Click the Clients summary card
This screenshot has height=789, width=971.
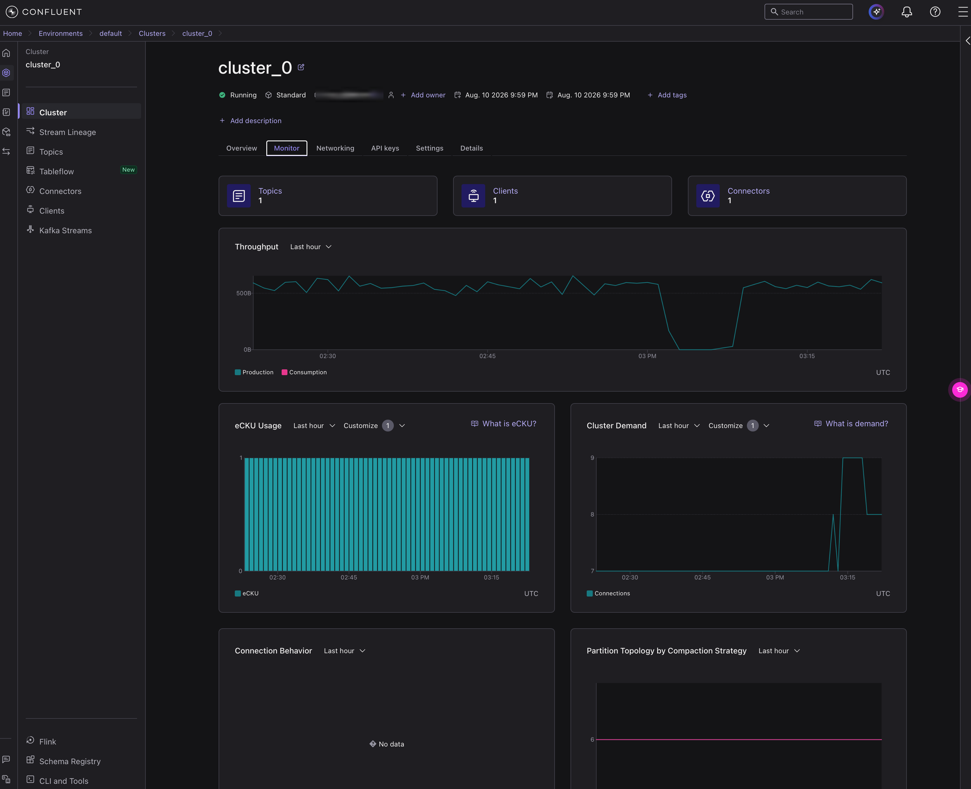(562, 196)
